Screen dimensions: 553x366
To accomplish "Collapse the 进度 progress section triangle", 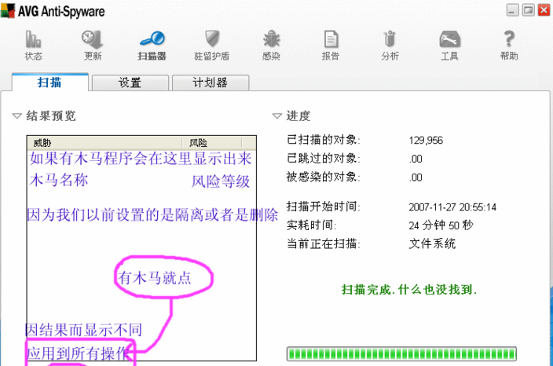I will (x=277, y=115).
